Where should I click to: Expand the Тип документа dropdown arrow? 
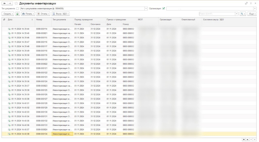(x=146, y=9)
